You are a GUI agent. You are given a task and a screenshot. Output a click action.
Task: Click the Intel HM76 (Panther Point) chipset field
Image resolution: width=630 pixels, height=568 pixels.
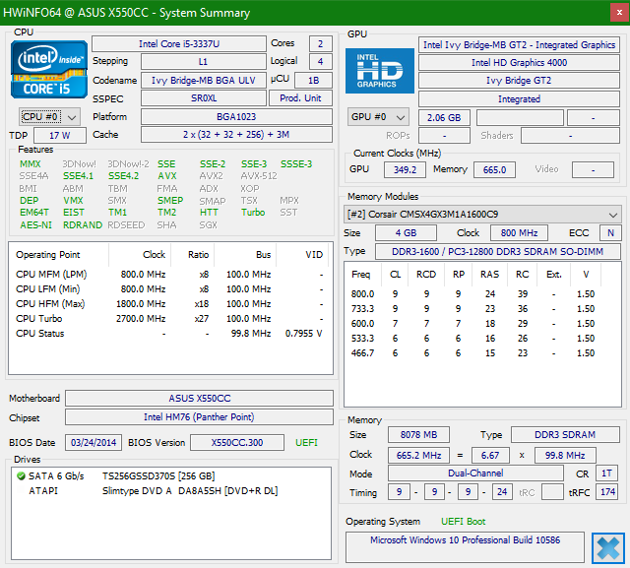tap(199, 417)
